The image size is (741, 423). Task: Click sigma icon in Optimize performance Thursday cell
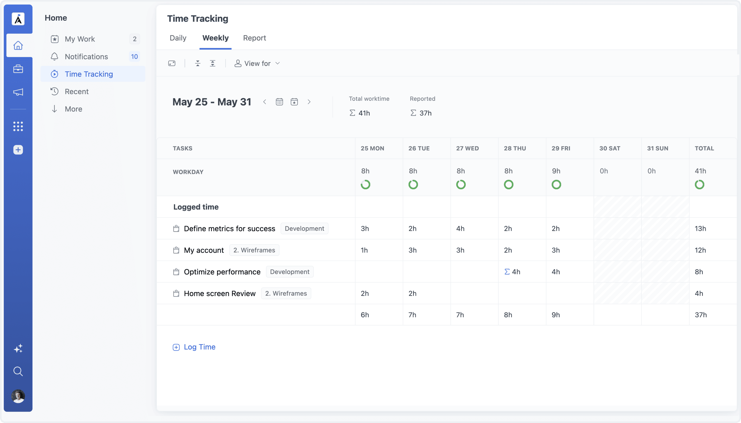[x=507, y=272]
